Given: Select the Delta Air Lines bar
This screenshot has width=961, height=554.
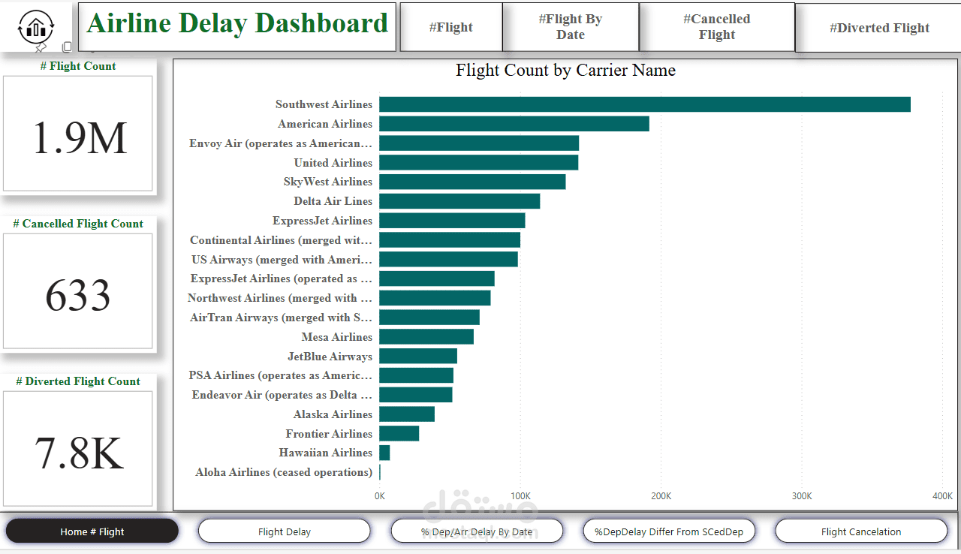Looking at the screenshot, I should [x=459, y=201].
